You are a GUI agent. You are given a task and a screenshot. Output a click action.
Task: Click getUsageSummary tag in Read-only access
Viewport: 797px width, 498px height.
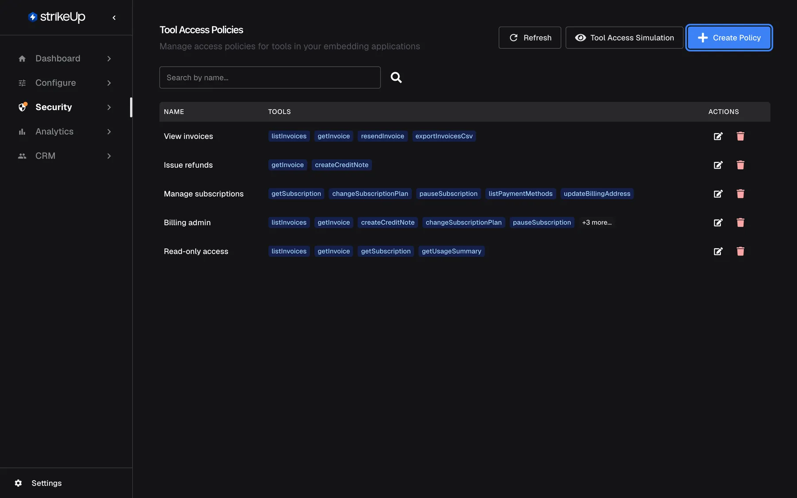452,251
